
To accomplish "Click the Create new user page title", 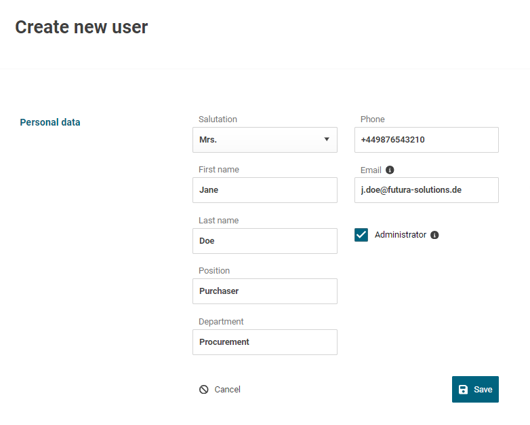I will [81, 27].
